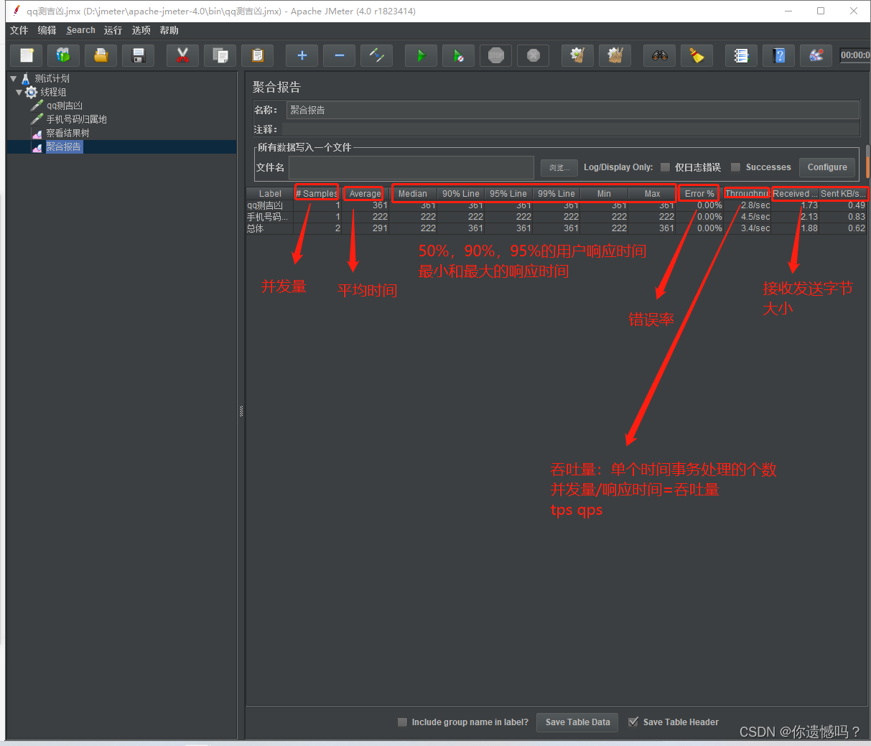The image size is (871, 746).
Task: Click the elapsed time 00:00:0 display
Action: pyautogui.click(x=855, y=55)
